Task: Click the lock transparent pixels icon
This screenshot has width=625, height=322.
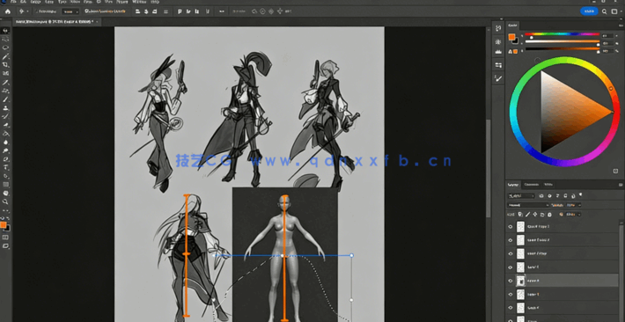Action: [520, 215]
